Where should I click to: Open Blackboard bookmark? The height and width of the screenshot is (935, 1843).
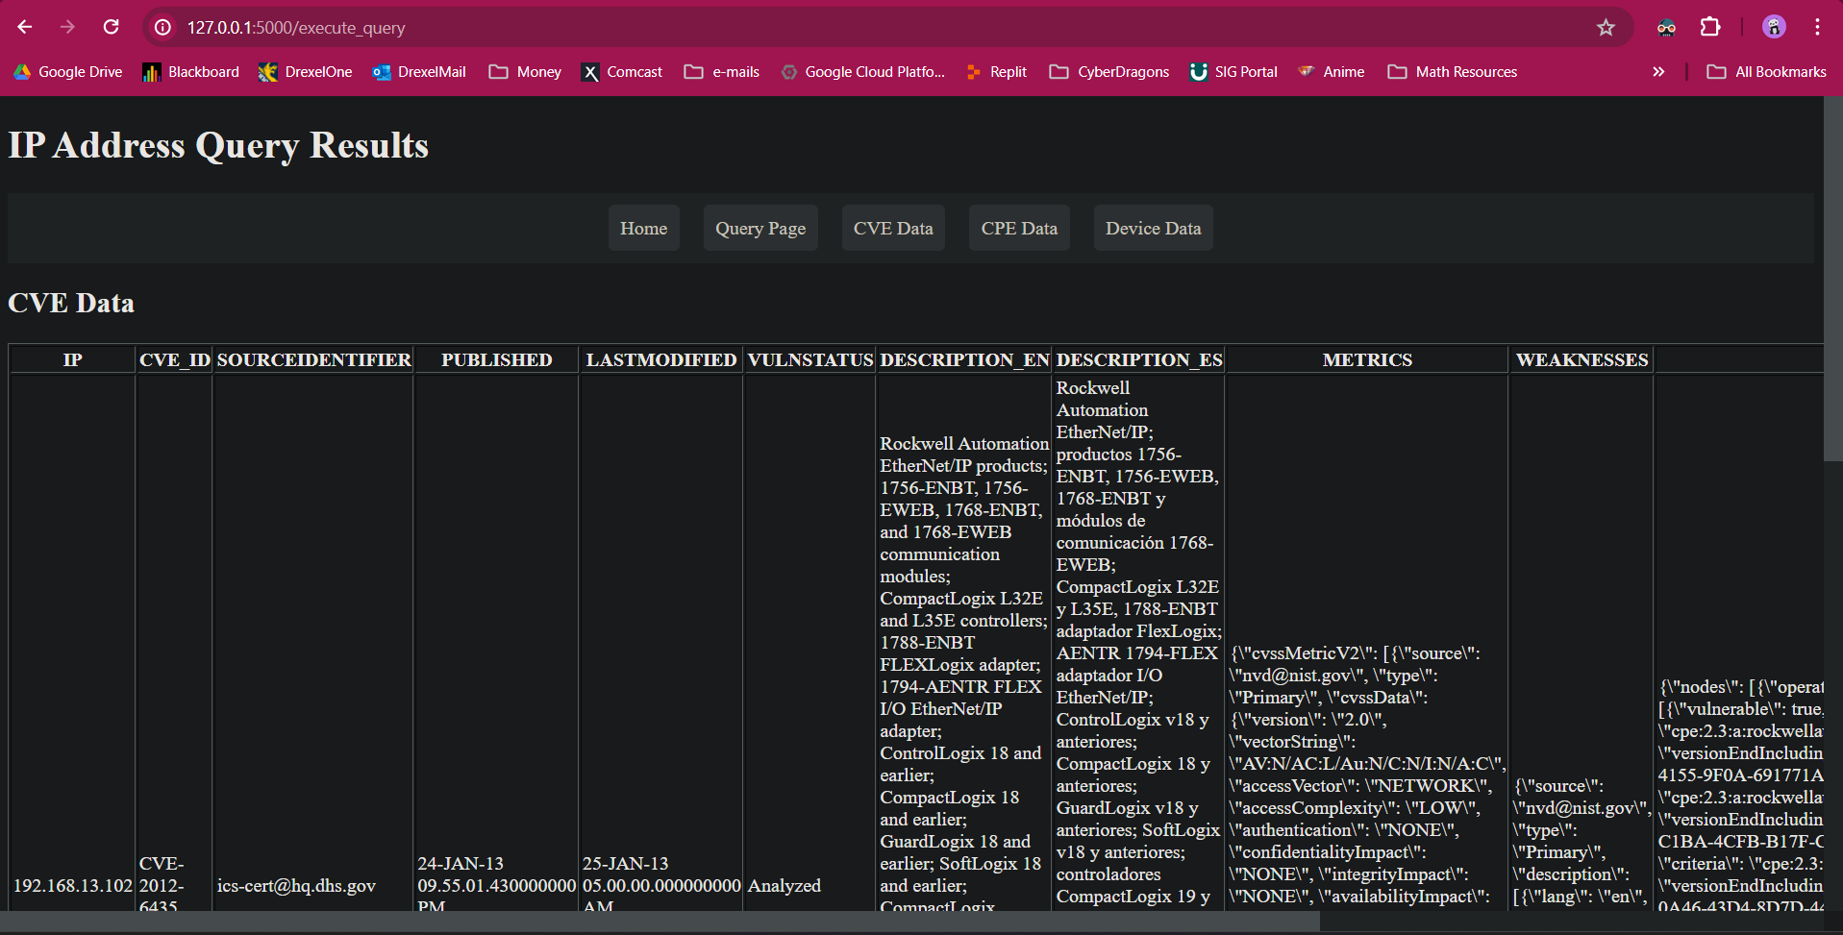191,72
